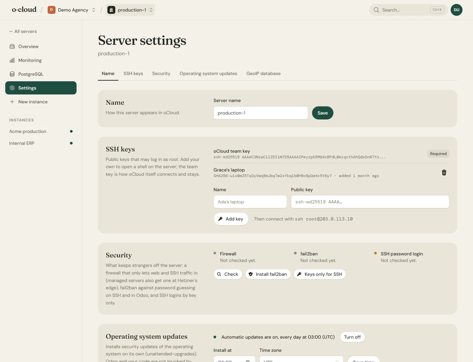Image resolution: width=473 pixels, height=362 pixels.
Task: Click the production-1 server icon in breadcrumb
Action: (x=111, y=10)
